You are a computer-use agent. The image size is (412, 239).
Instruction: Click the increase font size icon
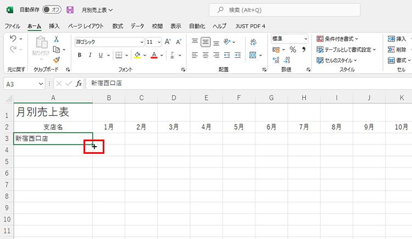coord(168,42)
